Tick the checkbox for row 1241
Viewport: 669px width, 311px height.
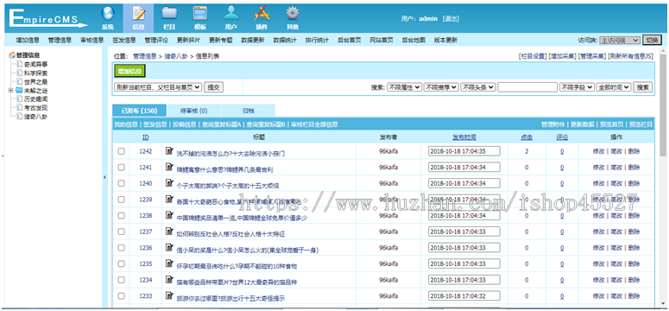tap(122, 167)
